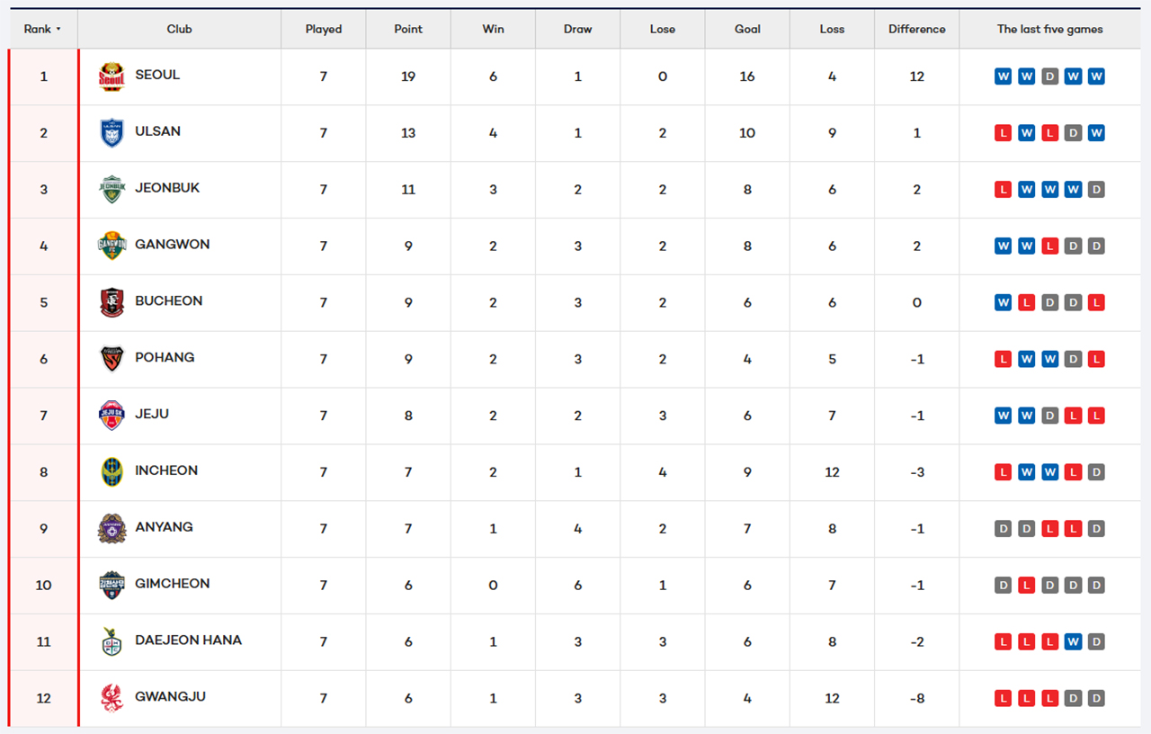
Task: Click the Point column header
Action: [408, 29]
